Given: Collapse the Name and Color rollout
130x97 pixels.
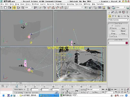Looking at the screenshot, I should click(118, 40).
